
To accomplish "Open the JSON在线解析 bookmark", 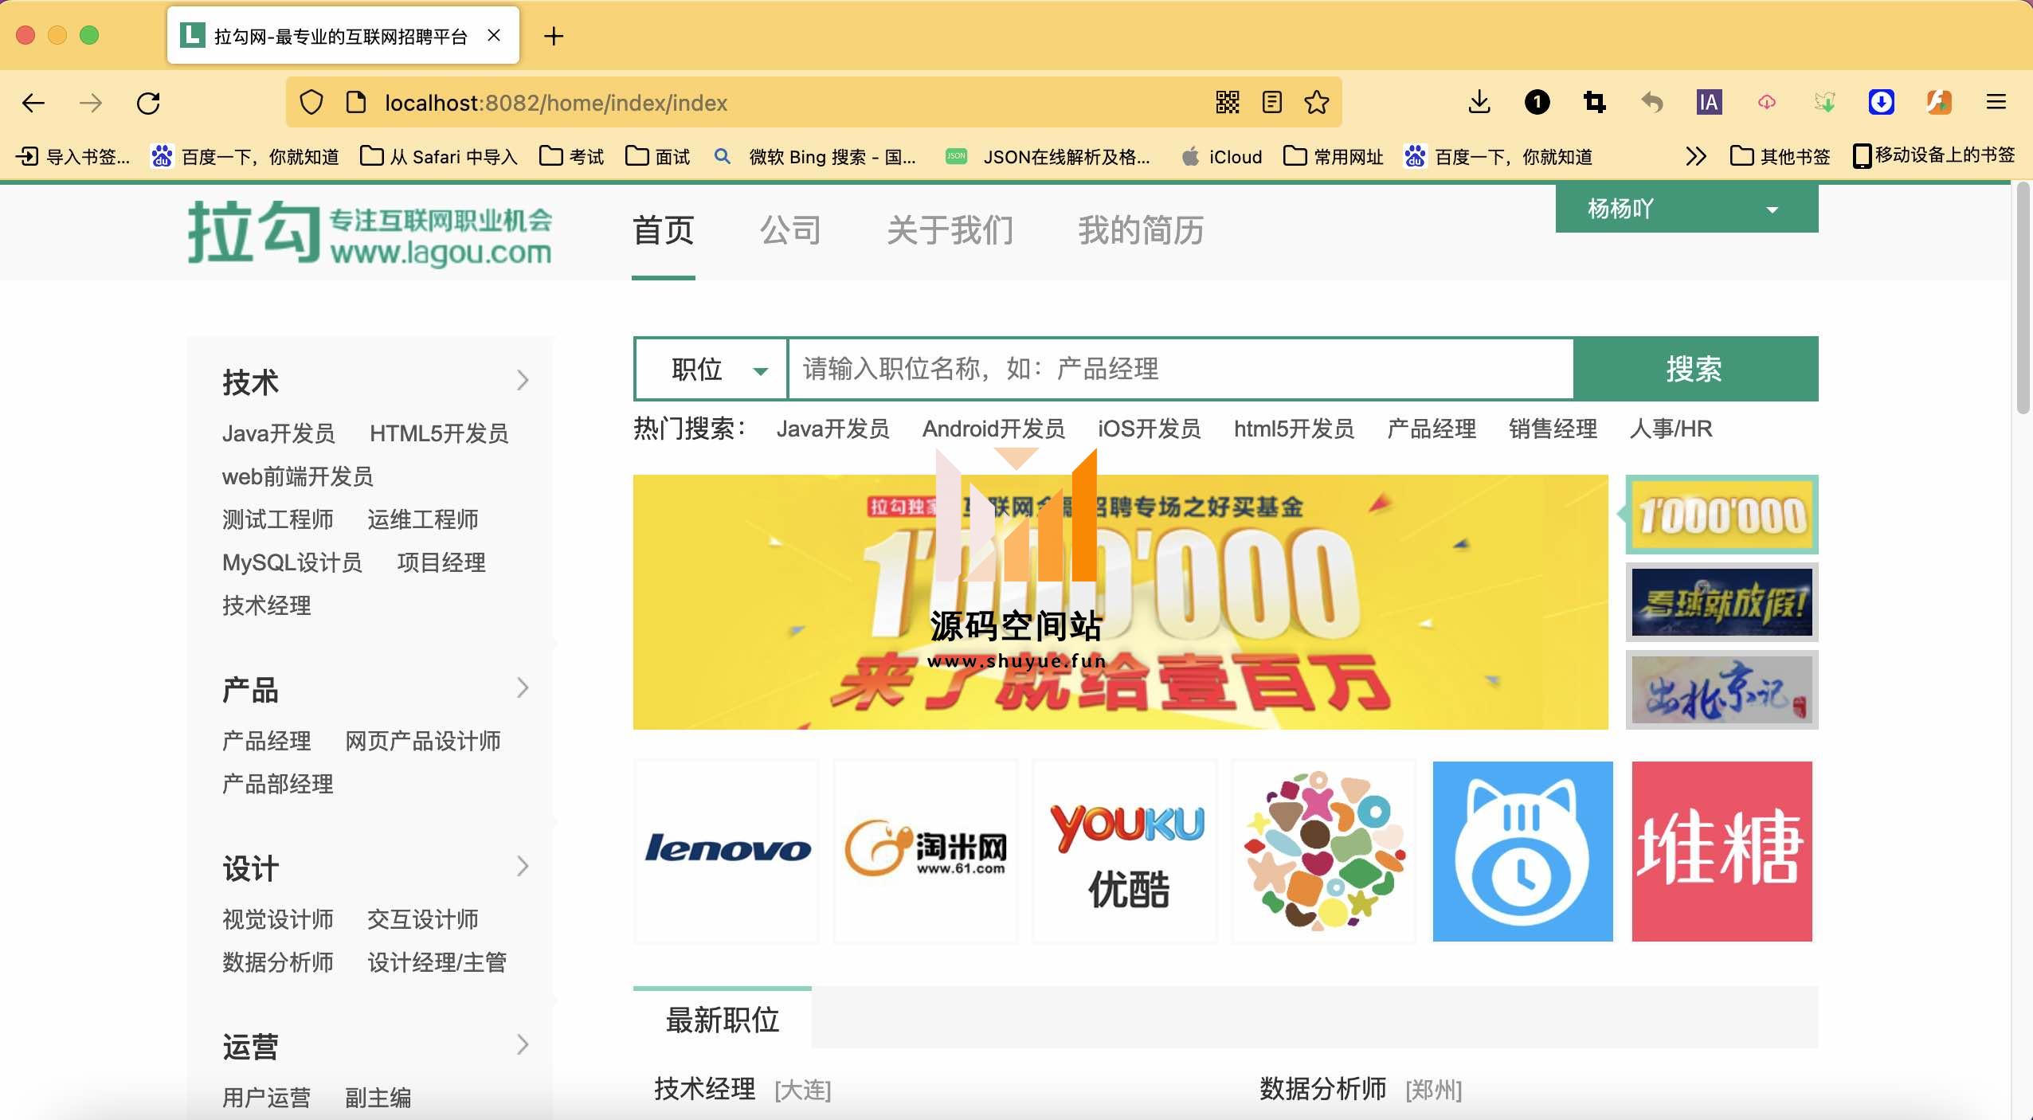I will [x=1048, y=156].
